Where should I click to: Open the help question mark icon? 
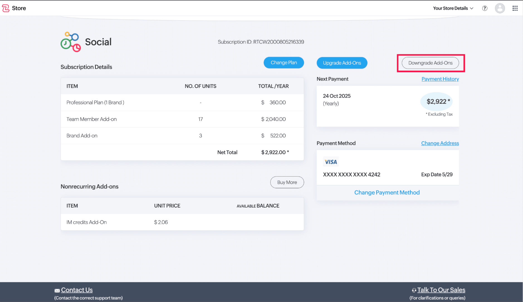tap(485, 8)
